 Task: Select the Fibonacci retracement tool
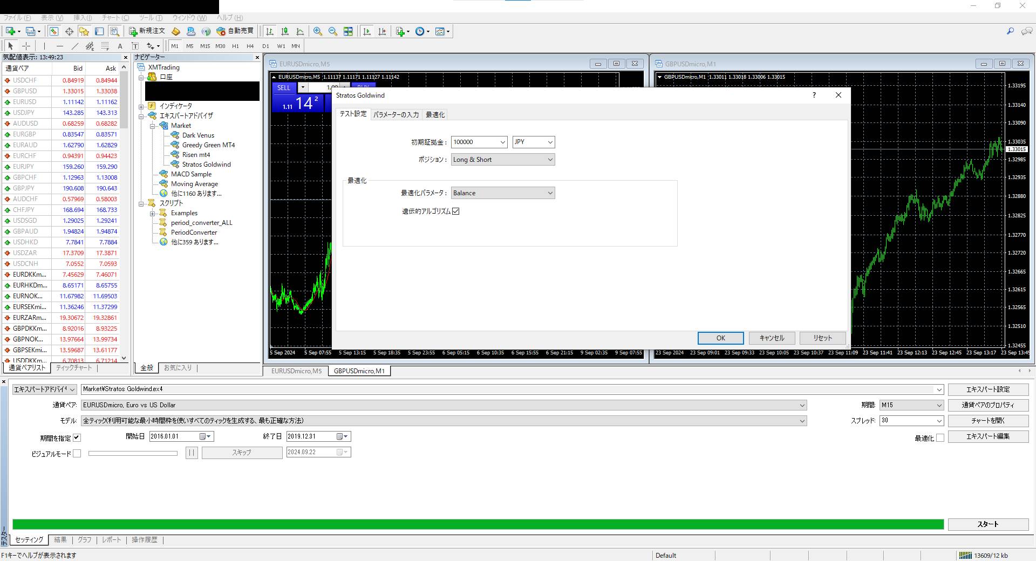coord(105,46)
